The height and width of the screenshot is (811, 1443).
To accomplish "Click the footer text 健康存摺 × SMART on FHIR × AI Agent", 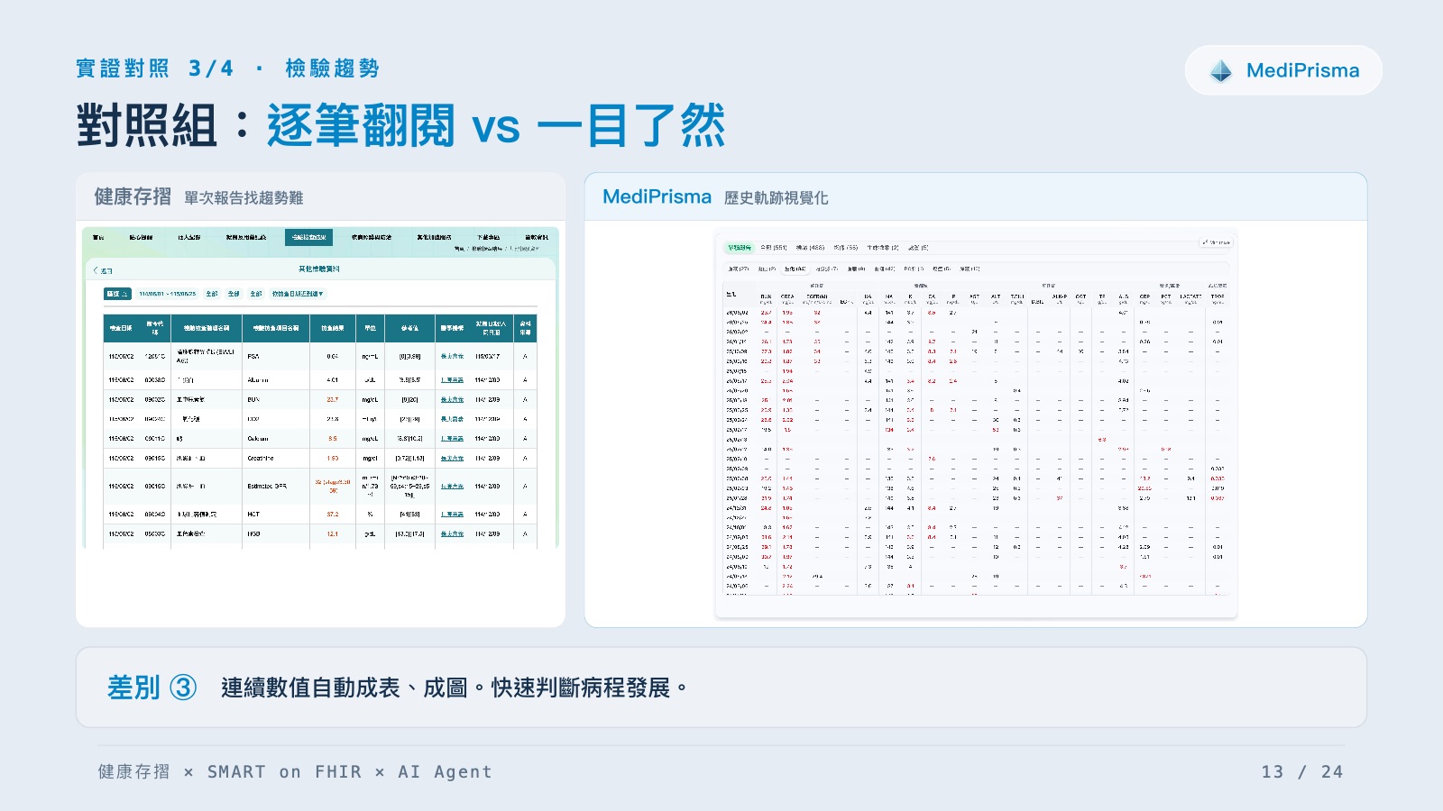I will click(x=295, y=771).
